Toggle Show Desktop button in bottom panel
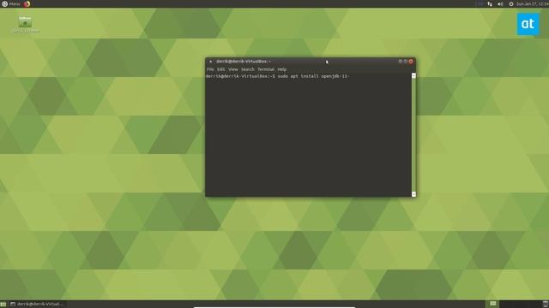Image resolution: width=549 pixels, height=308 pixels. tap(3, 305)
